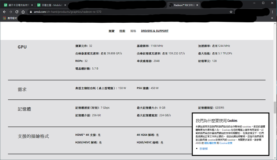Click the ROPs: 32 entry
This screenshot has width=277, height=160.
82,61
